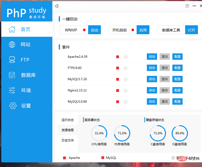Click the database cloud icon
This screenshot has width=202, height=167.
(12, 75)
